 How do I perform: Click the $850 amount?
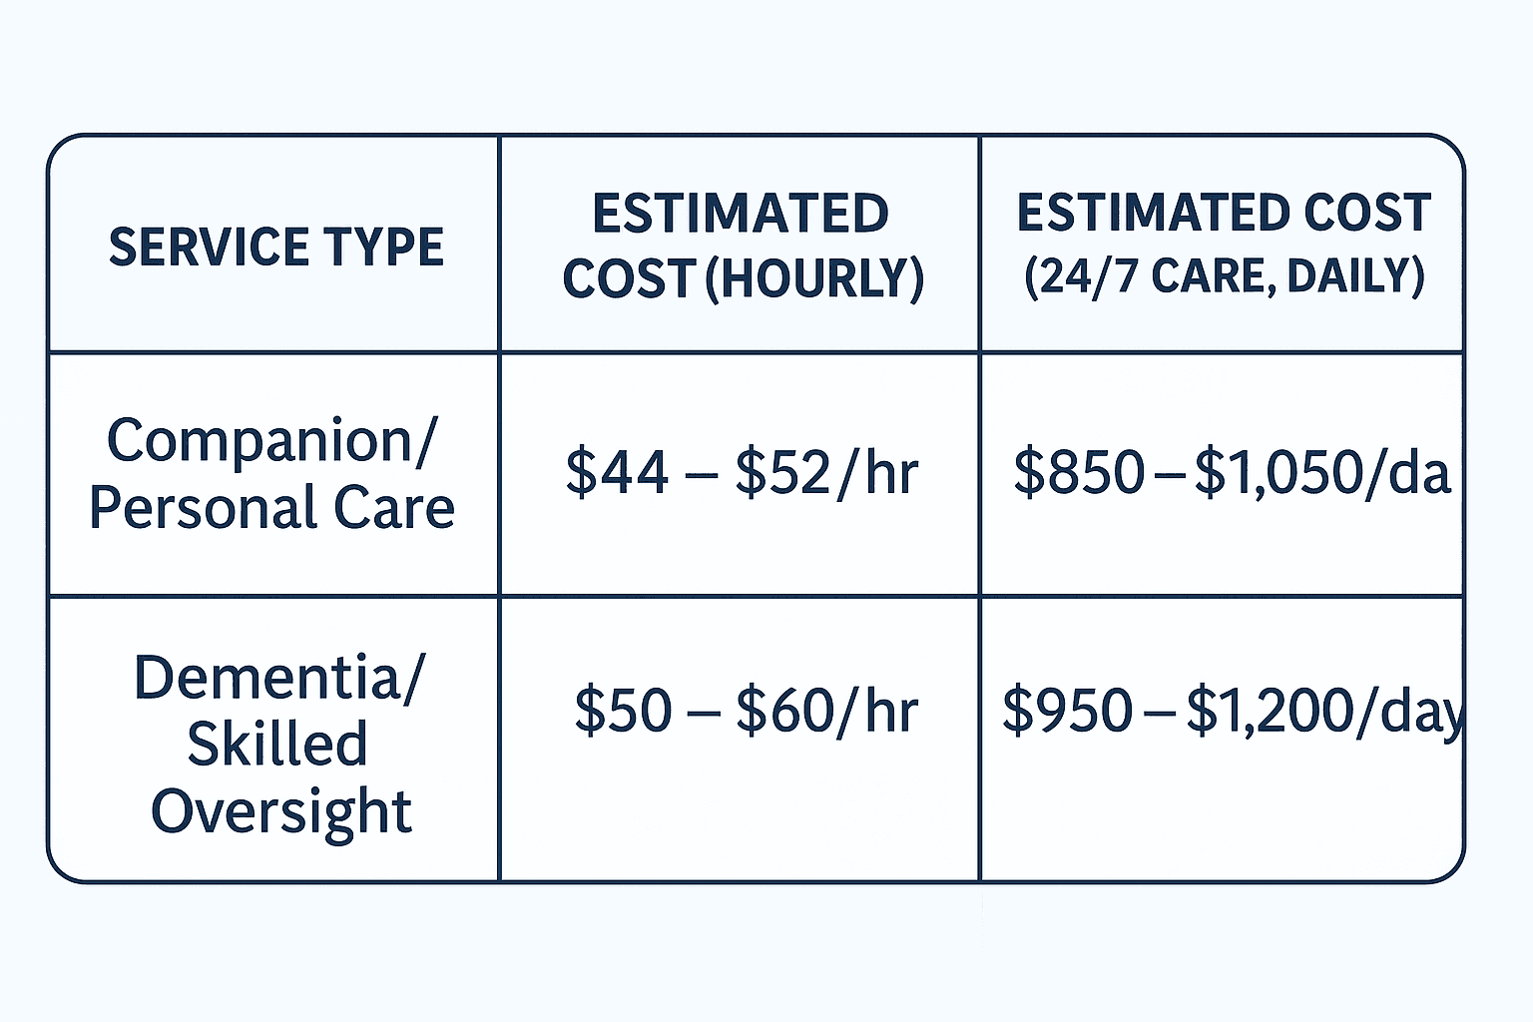pos(1079,472)
